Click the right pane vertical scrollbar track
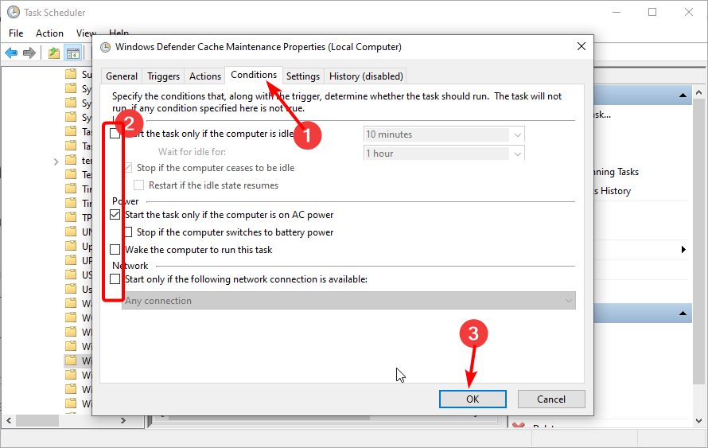 click(699, 256)
